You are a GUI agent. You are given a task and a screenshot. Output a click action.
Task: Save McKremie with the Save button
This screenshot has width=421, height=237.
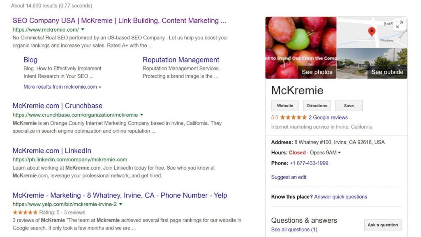pos(349,106)
